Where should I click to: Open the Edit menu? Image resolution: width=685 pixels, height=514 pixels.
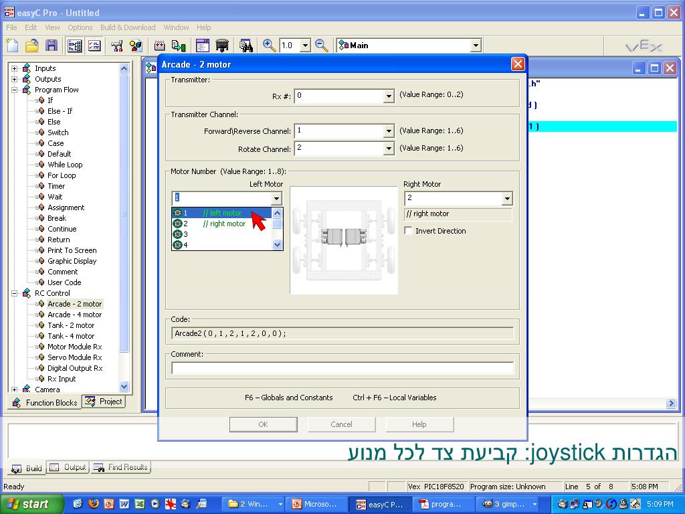click(31, 27)
